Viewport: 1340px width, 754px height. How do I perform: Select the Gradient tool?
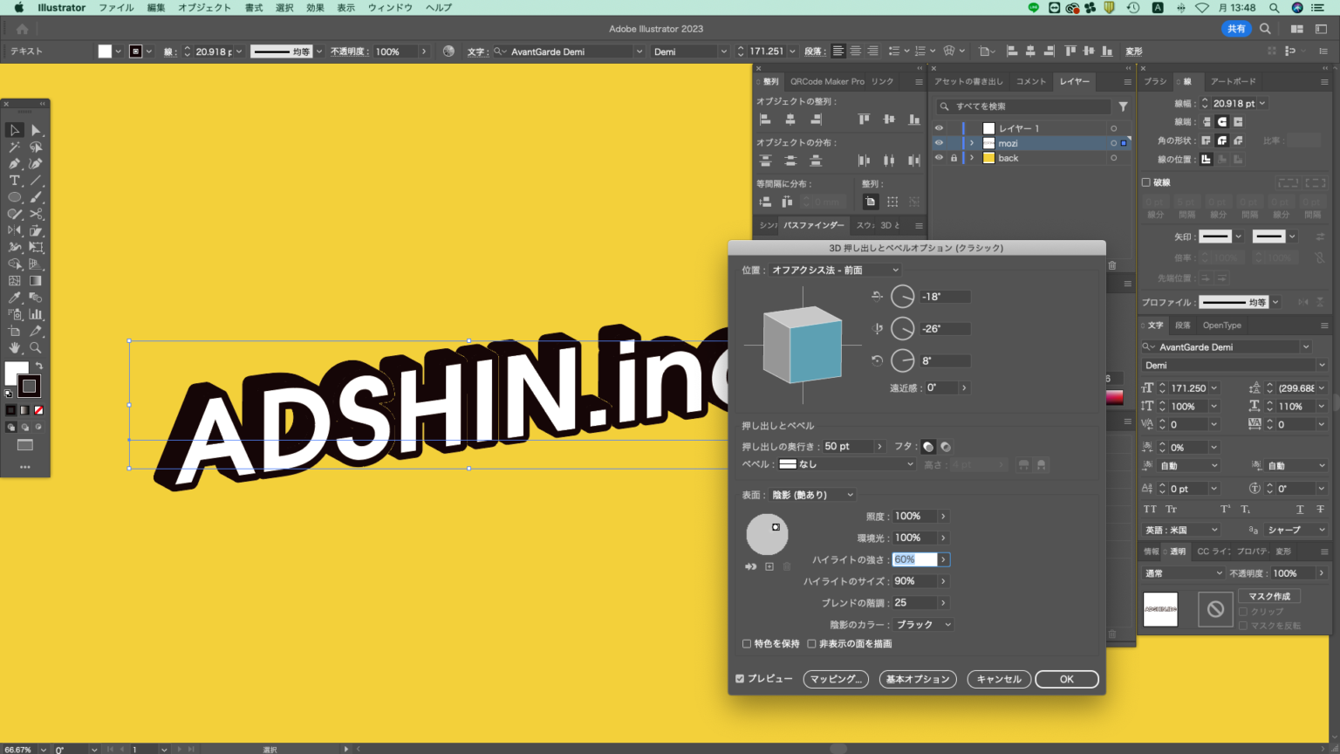coord(36,281)
